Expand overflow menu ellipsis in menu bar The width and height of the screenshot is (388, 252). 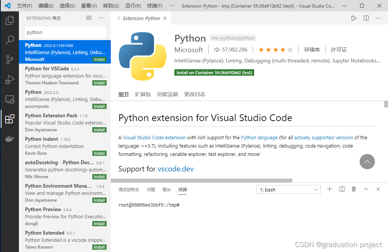172,6
